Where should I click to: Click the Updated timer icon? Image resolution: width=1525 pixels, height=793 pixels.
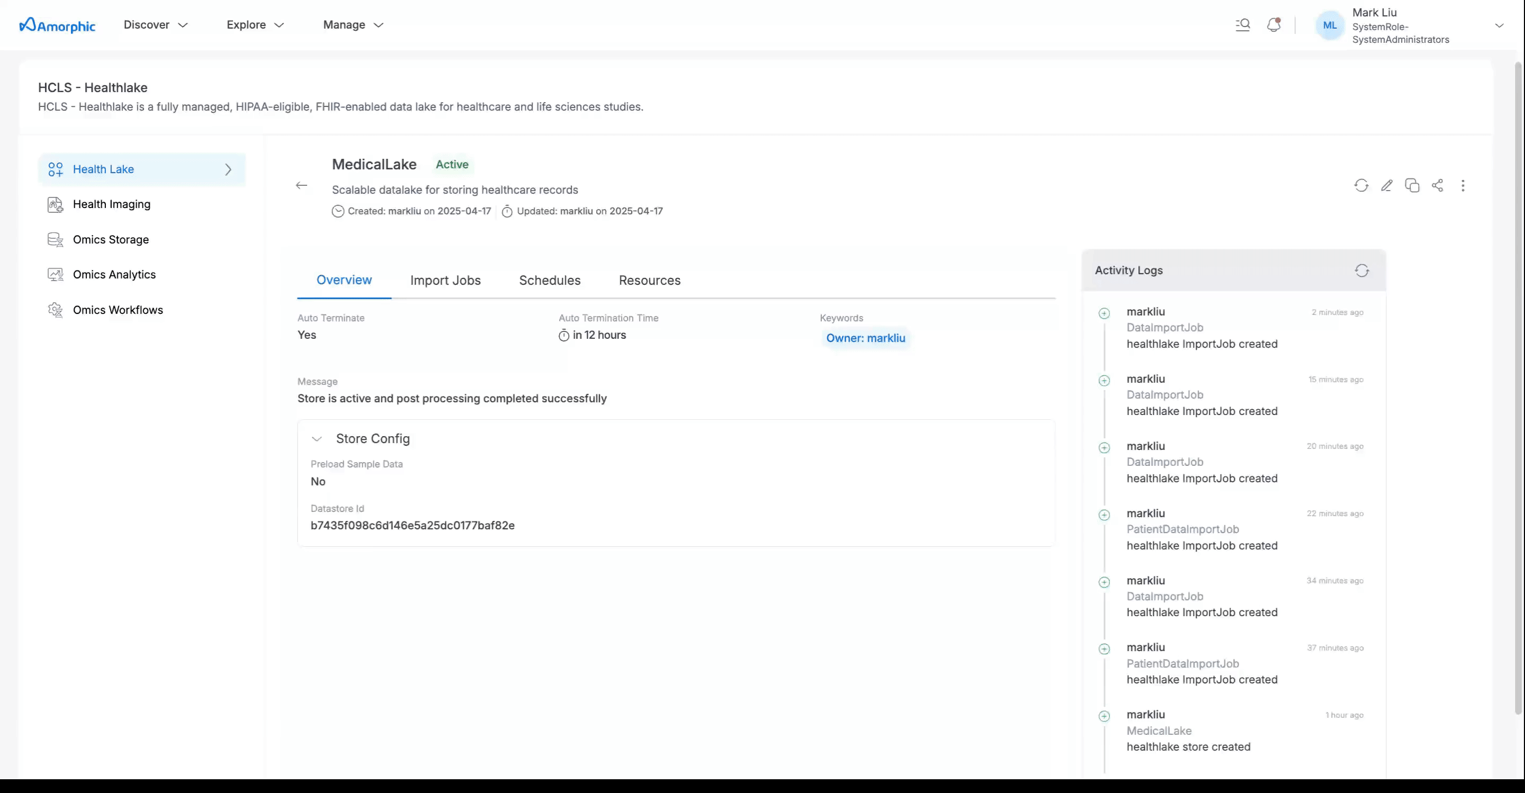pos(507,211)
